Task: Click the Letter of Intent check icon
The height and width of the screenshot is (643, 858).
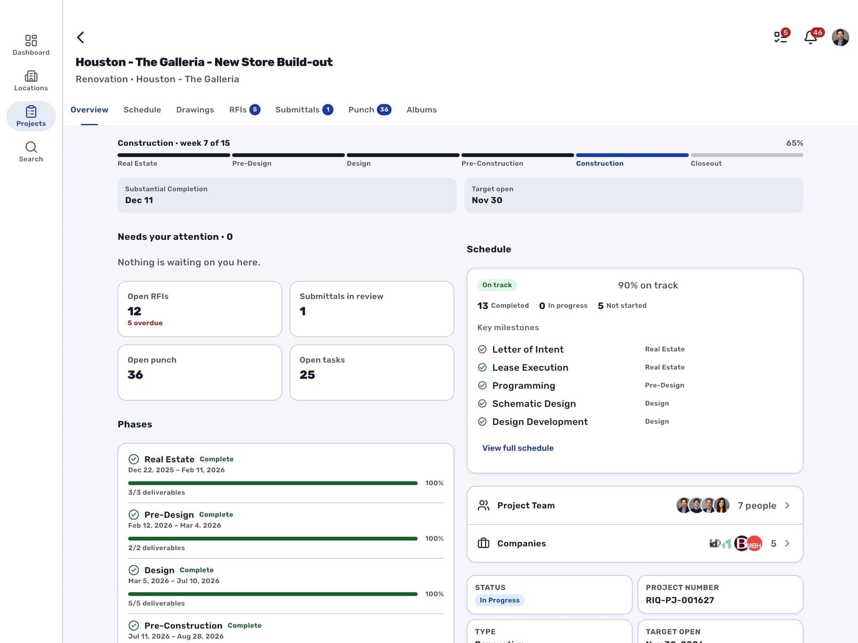Action: tap(482, 349)
